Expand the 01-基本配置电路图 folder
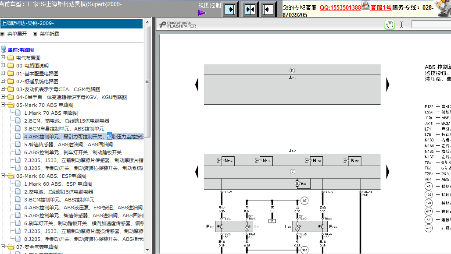This screenshot has height=254, width=451. [x=3, y=73]
